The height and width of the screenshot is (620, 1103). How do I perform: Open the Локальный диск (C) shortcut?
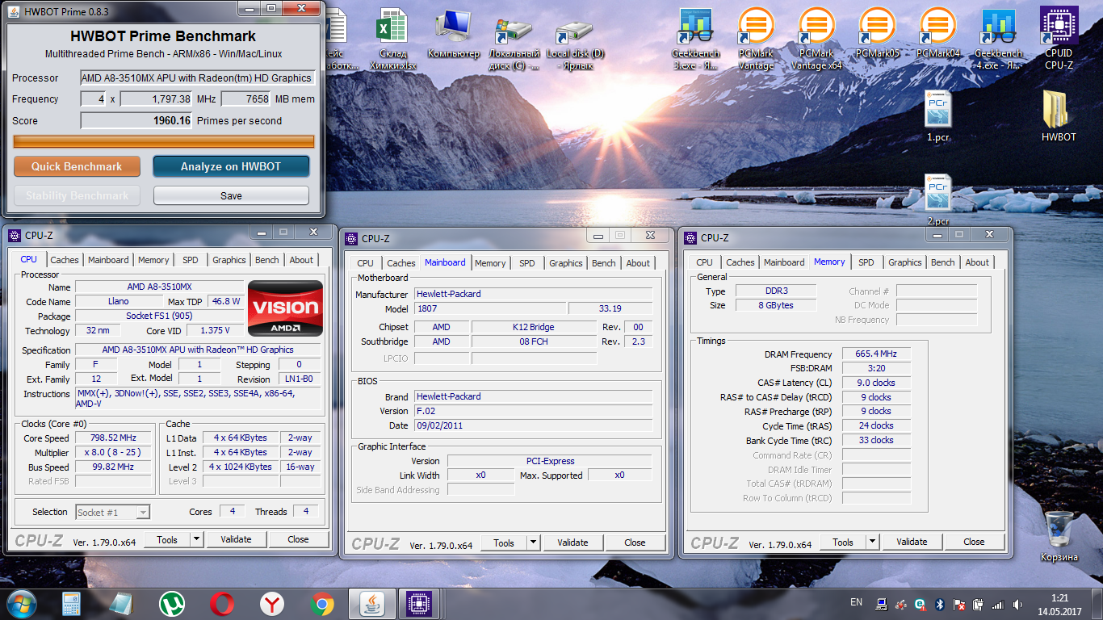click(x=514, y=44)
